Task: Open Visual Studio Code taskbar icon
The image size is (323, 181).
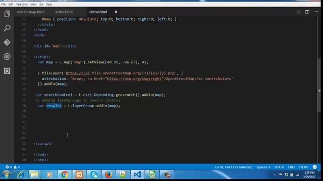Action: tap(137, 174)
